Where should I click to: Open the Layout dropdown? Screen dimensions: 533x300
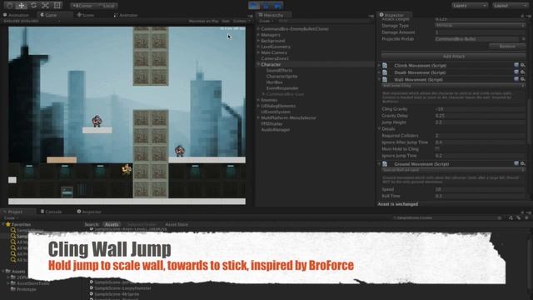[510, 6]
